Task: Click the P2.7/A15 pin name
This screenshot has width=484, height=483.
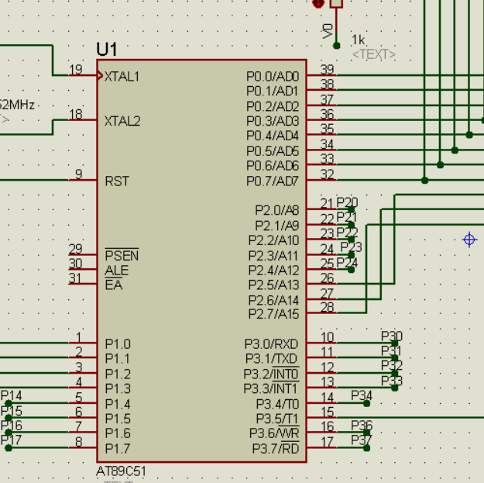Action: pos(273,314)
